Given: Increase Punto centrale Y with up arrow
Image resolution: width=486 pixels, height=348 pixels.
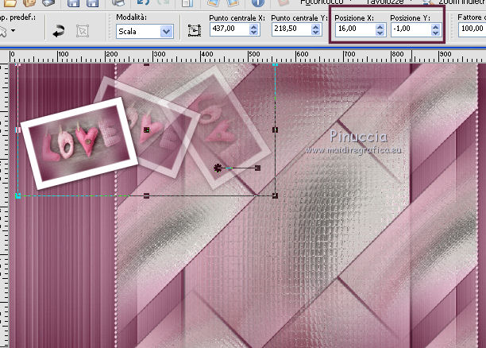Looking at the screenshot, I should [316, 27].
